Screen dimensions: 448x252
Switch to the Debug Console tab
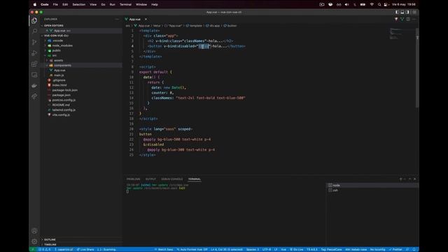(171, 179)
